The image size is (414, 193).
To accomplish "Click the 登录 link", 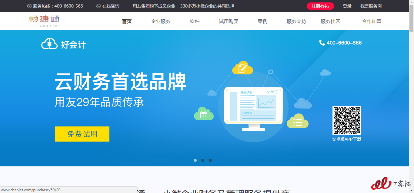I will coord(347,6).
